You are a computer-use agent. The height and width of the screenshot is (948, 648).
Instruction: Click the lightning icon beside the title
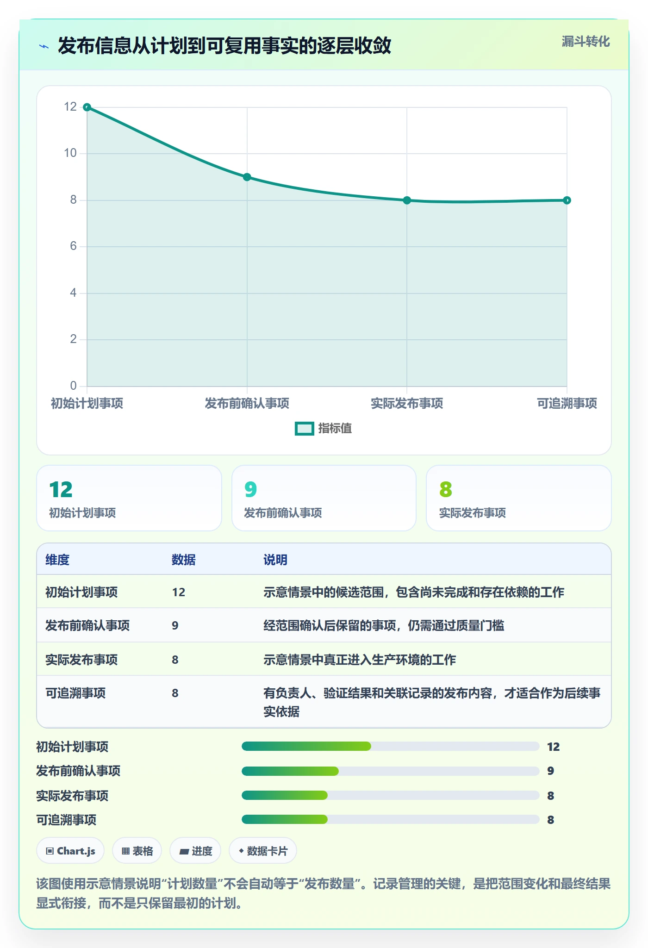44,46
